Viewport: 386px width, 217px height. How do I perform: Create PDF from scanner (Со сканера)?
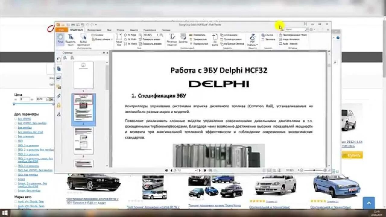point(229,35)
